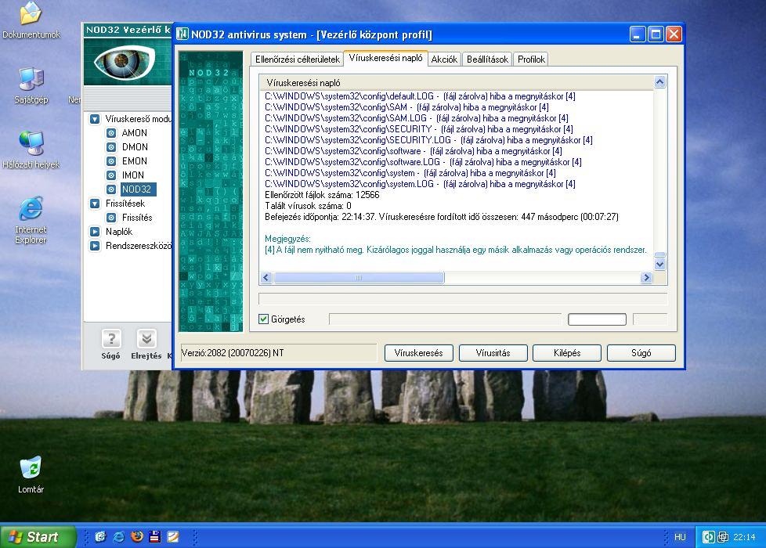Click the config\SECURITY.LOG log line
This screenshot has width=766, height=548.
coord(428,140)
